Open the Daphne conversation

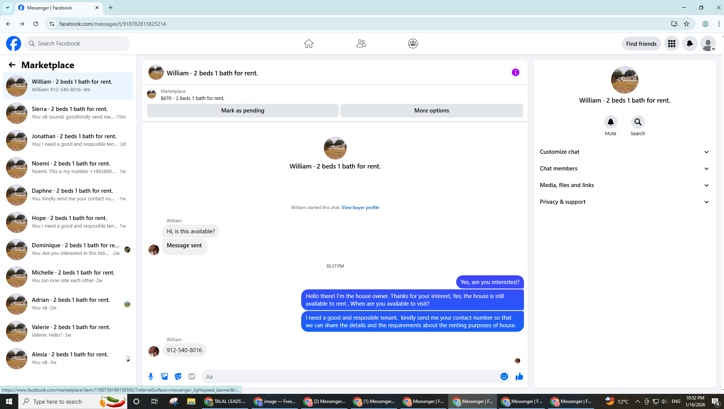pyautogui.click(x=68, y=195)
